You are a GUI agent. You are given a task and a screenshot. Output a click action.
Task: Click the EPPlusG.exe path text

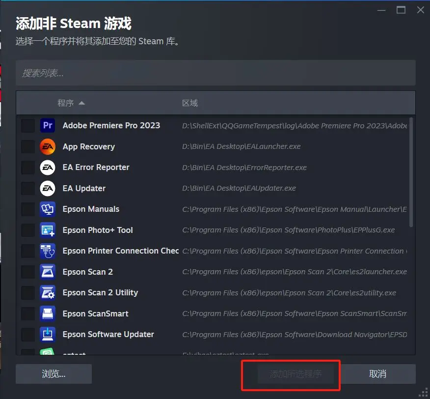coord(289,230)
